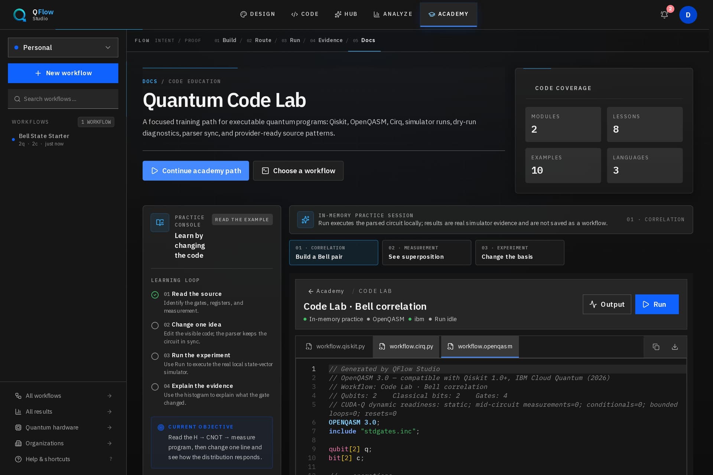Go to the 03 Run flow step
Screen dimensions: 713x475
291,40
